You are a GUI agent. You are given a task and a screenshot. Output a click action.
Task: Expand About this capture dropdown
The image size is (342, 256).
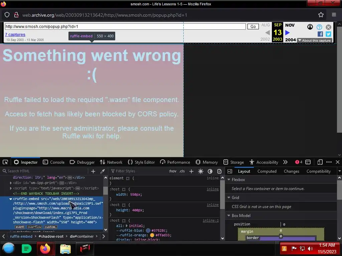click(x=315, y=40)
